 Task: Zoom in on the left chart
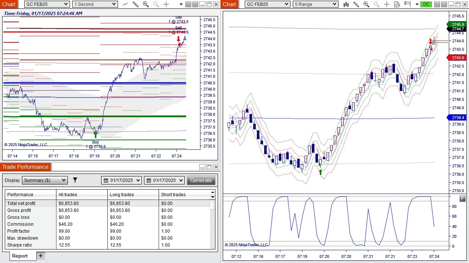(145, 4)
